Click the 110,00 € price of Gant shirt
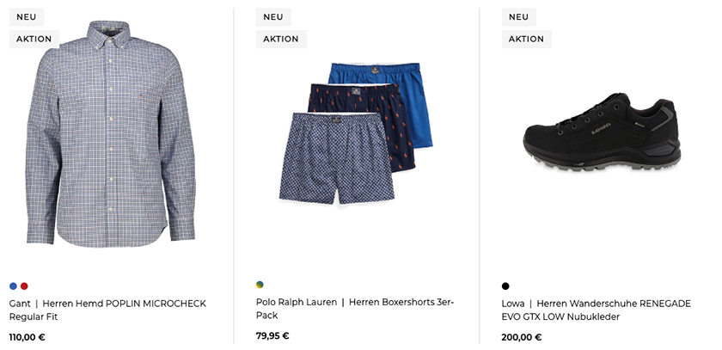 coord(28,337)
